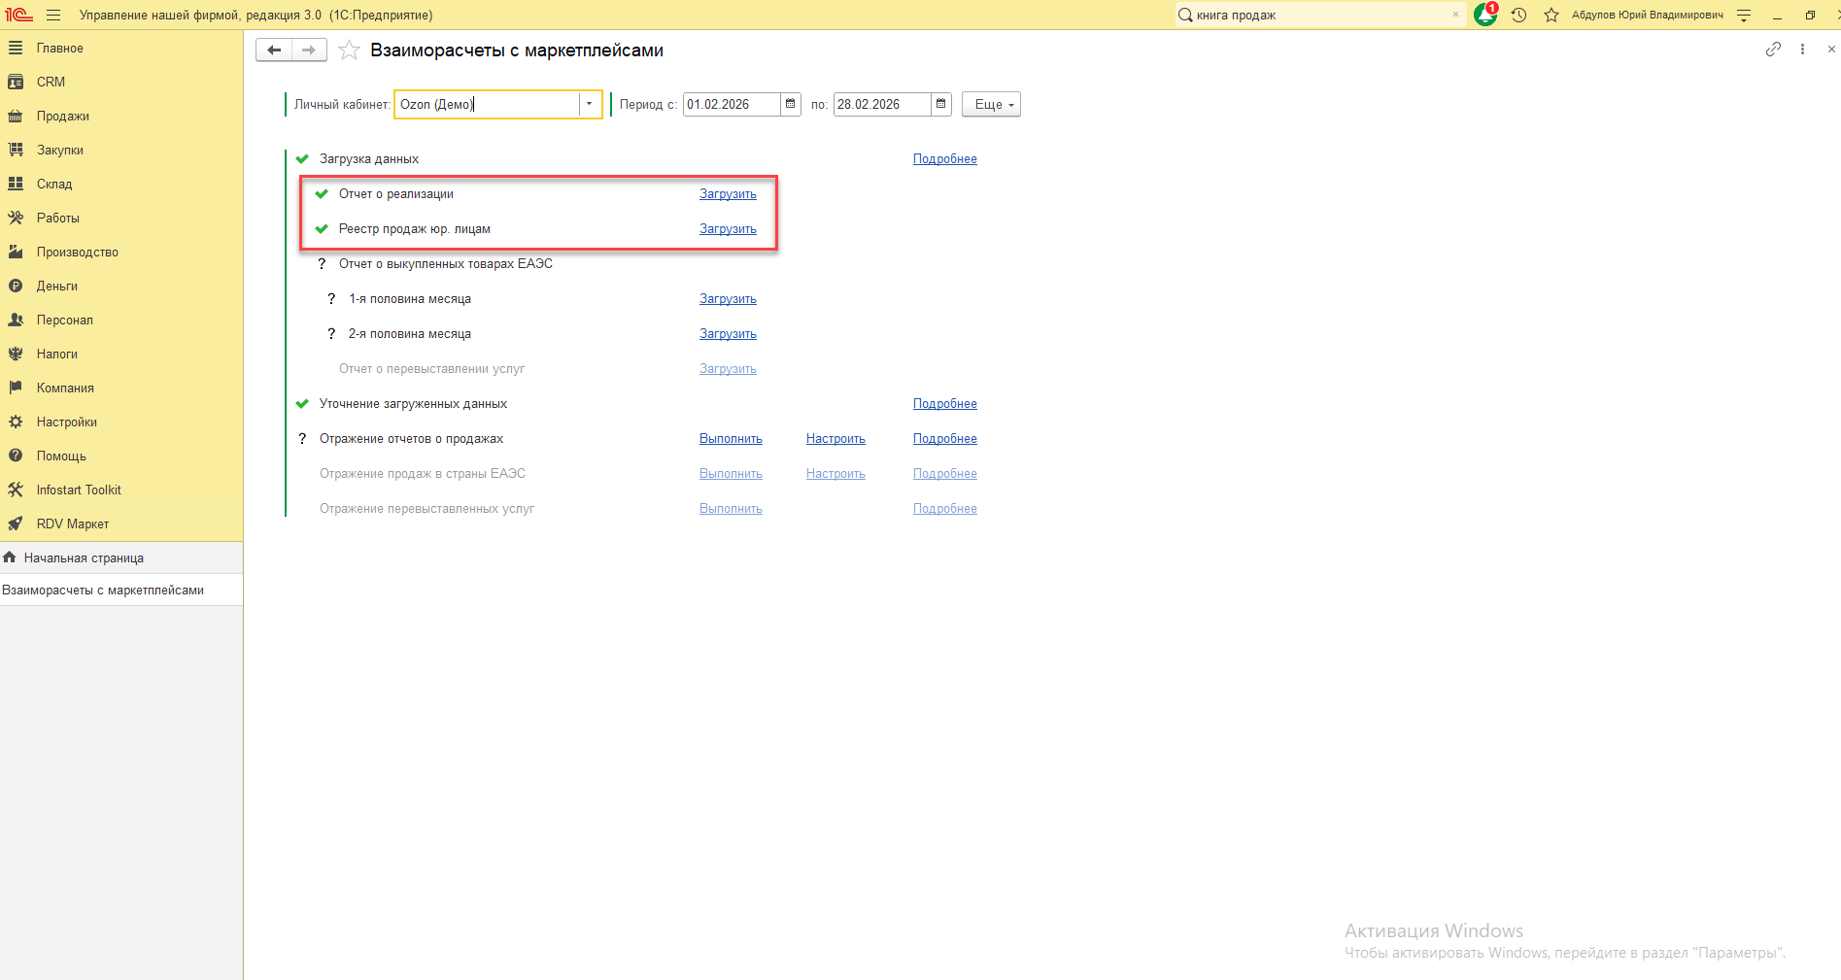Go to the Склад section
1841x980 pixels.
point(54,184)
